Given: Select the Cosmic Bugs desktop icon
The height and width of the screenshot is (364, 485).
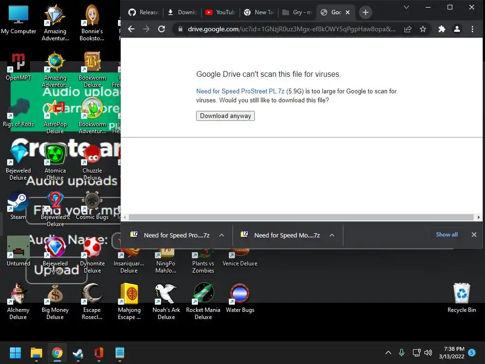Looking at the screenshot, I should tap(92, 206).
